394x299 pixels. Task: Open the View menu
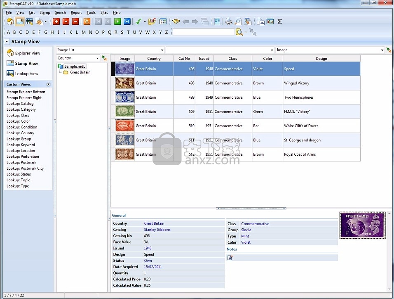pos(20,12)
